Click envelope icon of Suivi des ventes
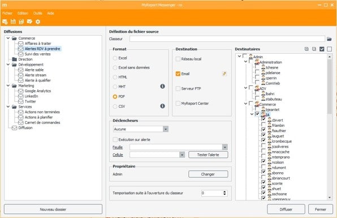 pos(20,54)
